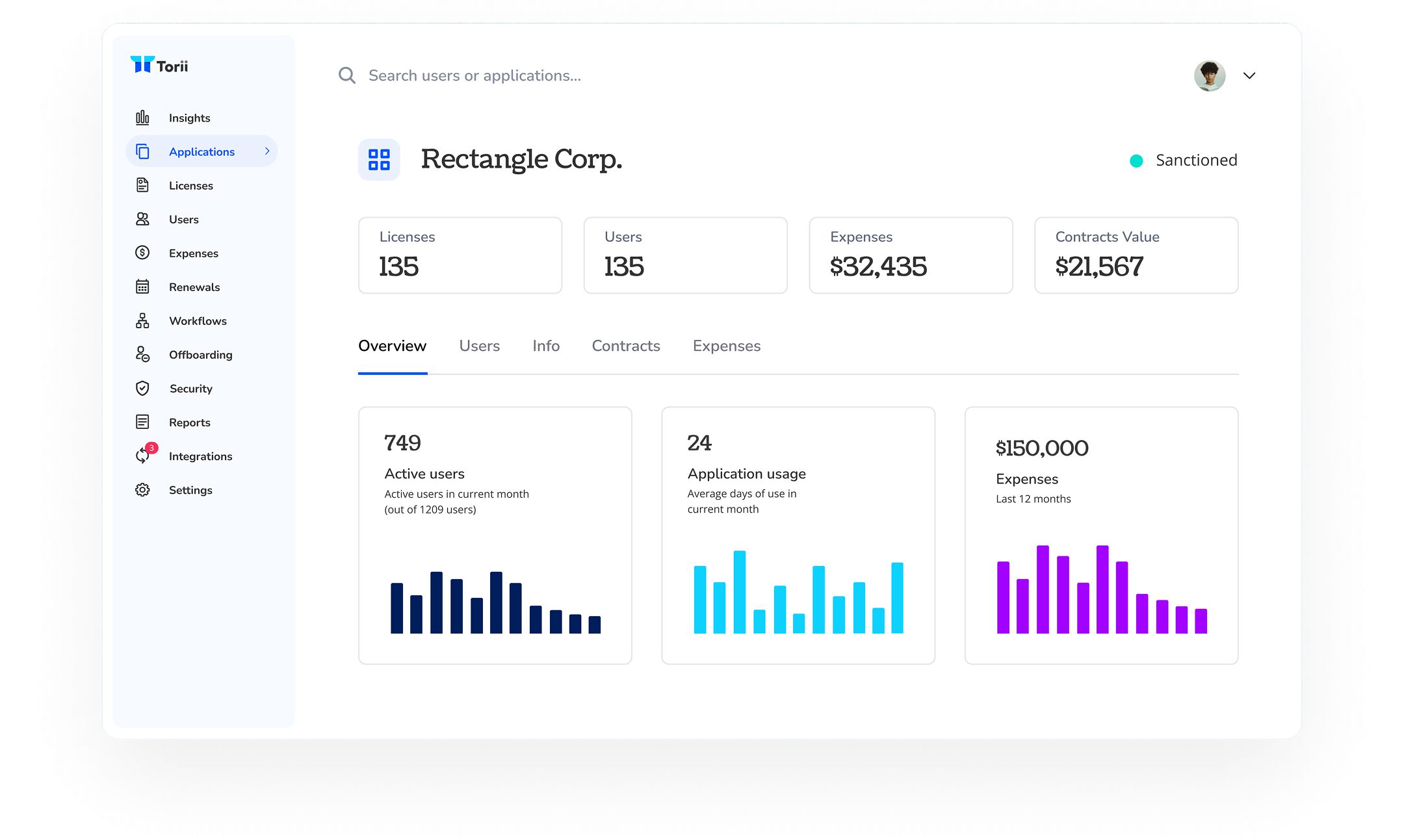
Task: Click the user avatar photo
Action: pyautogui.click(x=1209, y=75)
